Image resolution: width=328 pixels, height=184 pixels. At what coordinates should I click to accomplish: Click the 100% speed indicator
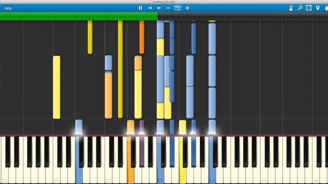[x=177, y=8]
